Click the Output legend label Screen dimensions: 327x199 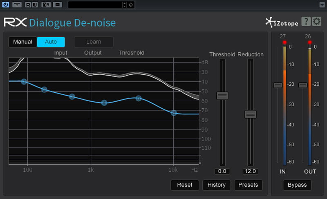pos(93,53)
